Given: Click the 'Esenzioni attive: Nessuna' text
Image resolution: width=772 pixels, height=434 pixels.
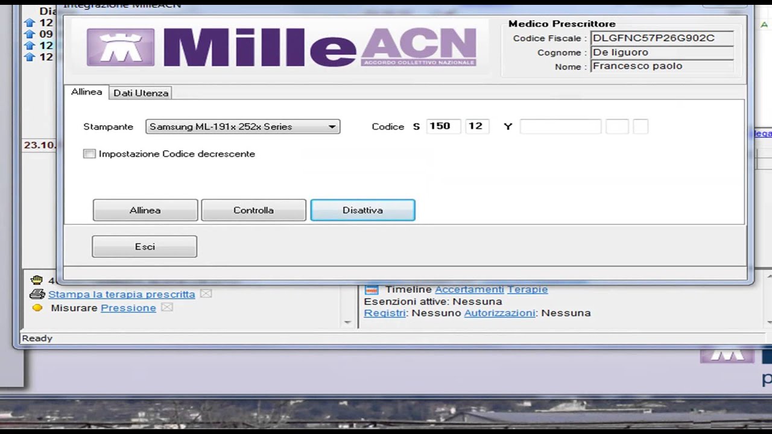Looking at the screenshot, I should pyautogui.click(x=432, y=301).
